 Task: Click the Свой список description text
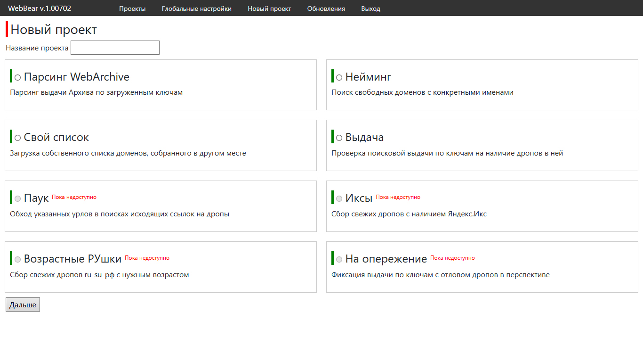(128, 153)
